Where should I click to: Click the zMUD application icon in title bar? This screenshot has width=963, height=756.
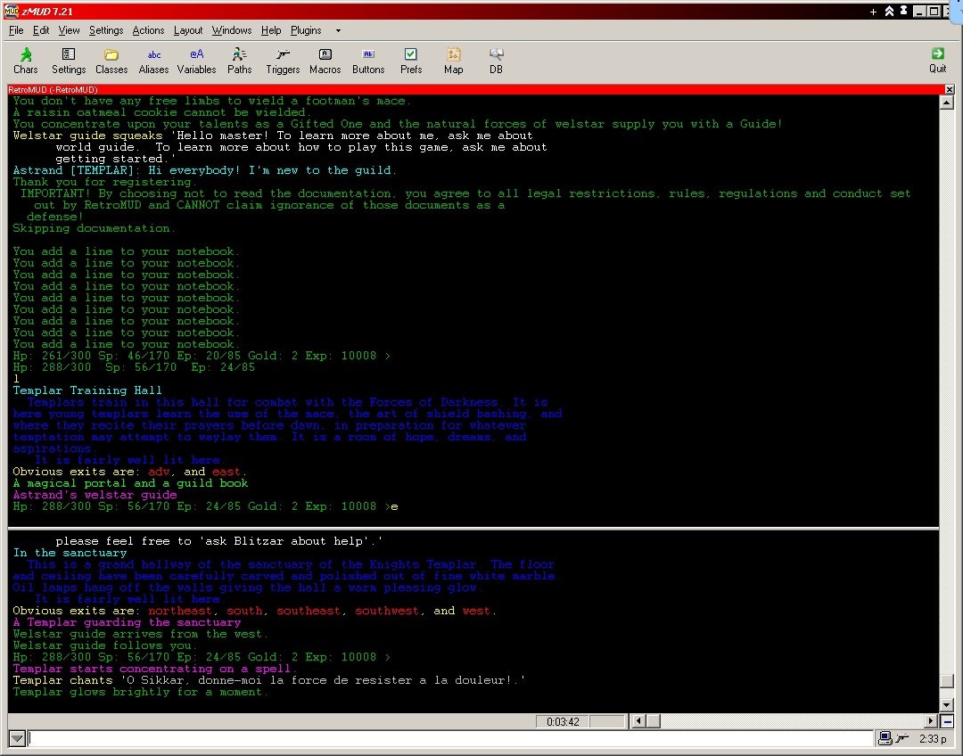tap(11, 11)
